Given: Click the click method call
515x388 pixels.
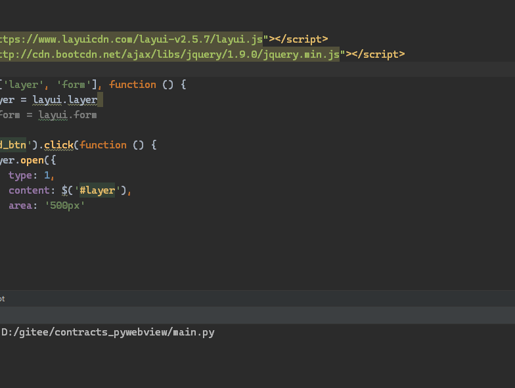Looking at the screenshot, I should tap(59, 145).
